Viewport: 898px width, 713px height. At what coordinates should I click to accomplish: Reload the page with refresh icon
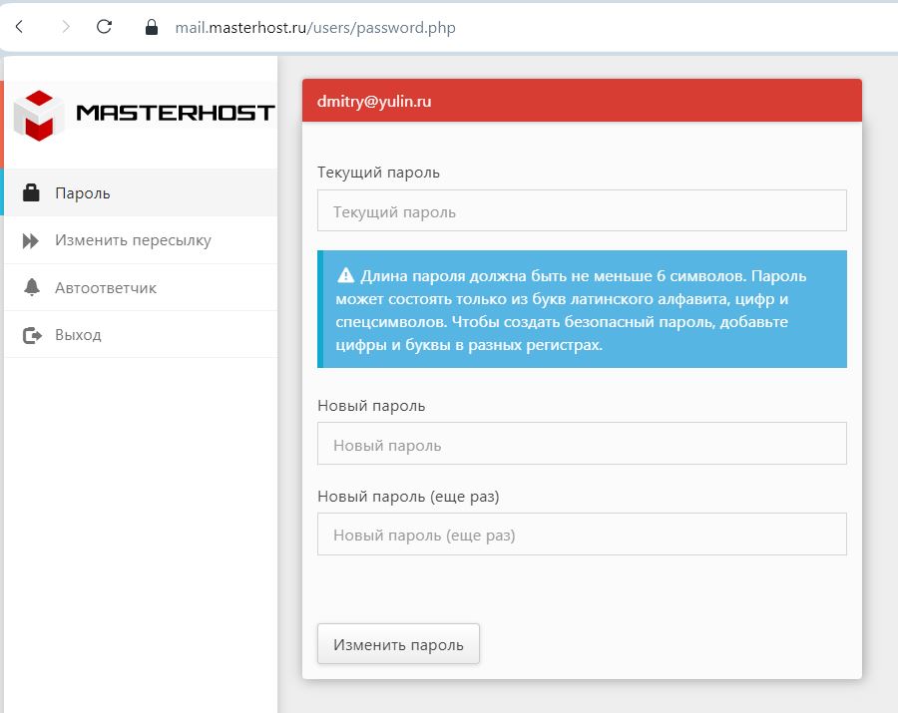pyautogui.click(x=104, y=27)
